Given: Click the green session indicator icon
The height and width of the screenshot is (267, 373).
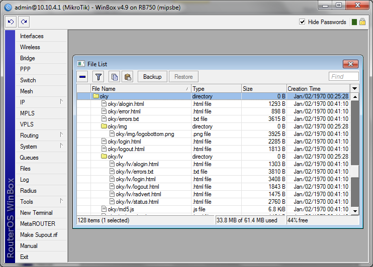Looking at the screenshot, I should pyautogui.click(x=354, y=22).
